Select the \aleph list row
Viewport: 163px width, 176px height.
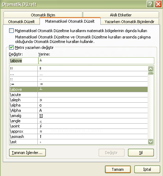[79, 100]
